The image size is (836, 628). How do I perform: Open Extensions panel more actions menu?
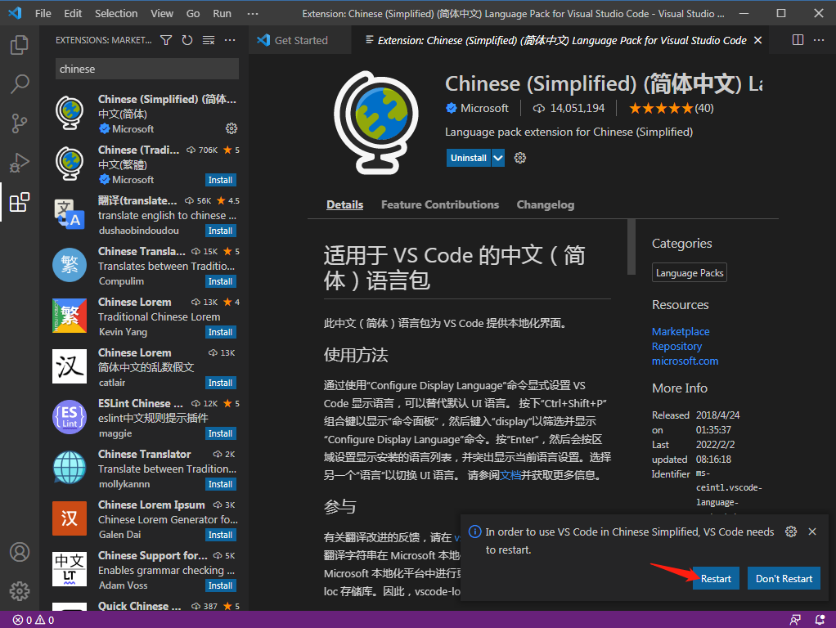click(x=230, y=40)
